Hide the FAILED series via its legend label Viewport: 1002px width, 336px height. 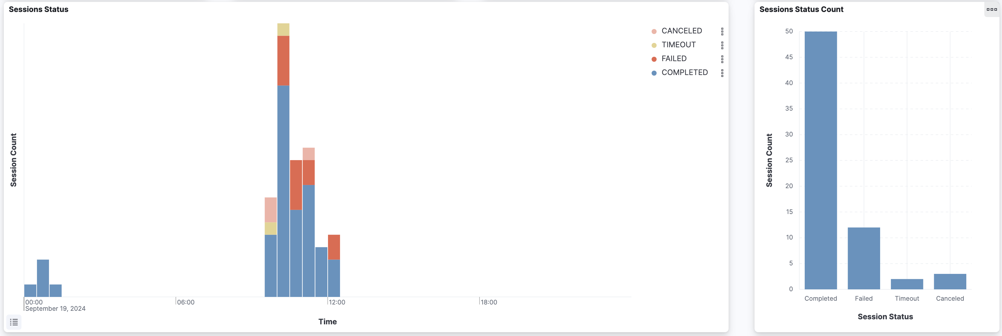tap(674, 58)
